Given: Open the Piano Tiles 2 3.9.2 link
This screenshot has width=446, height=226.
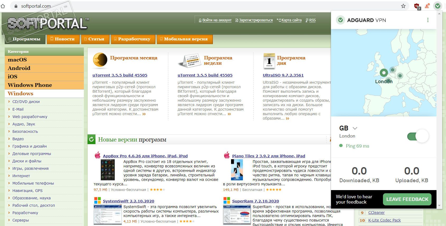Looking at the screenshot, I should click(268, 156).
